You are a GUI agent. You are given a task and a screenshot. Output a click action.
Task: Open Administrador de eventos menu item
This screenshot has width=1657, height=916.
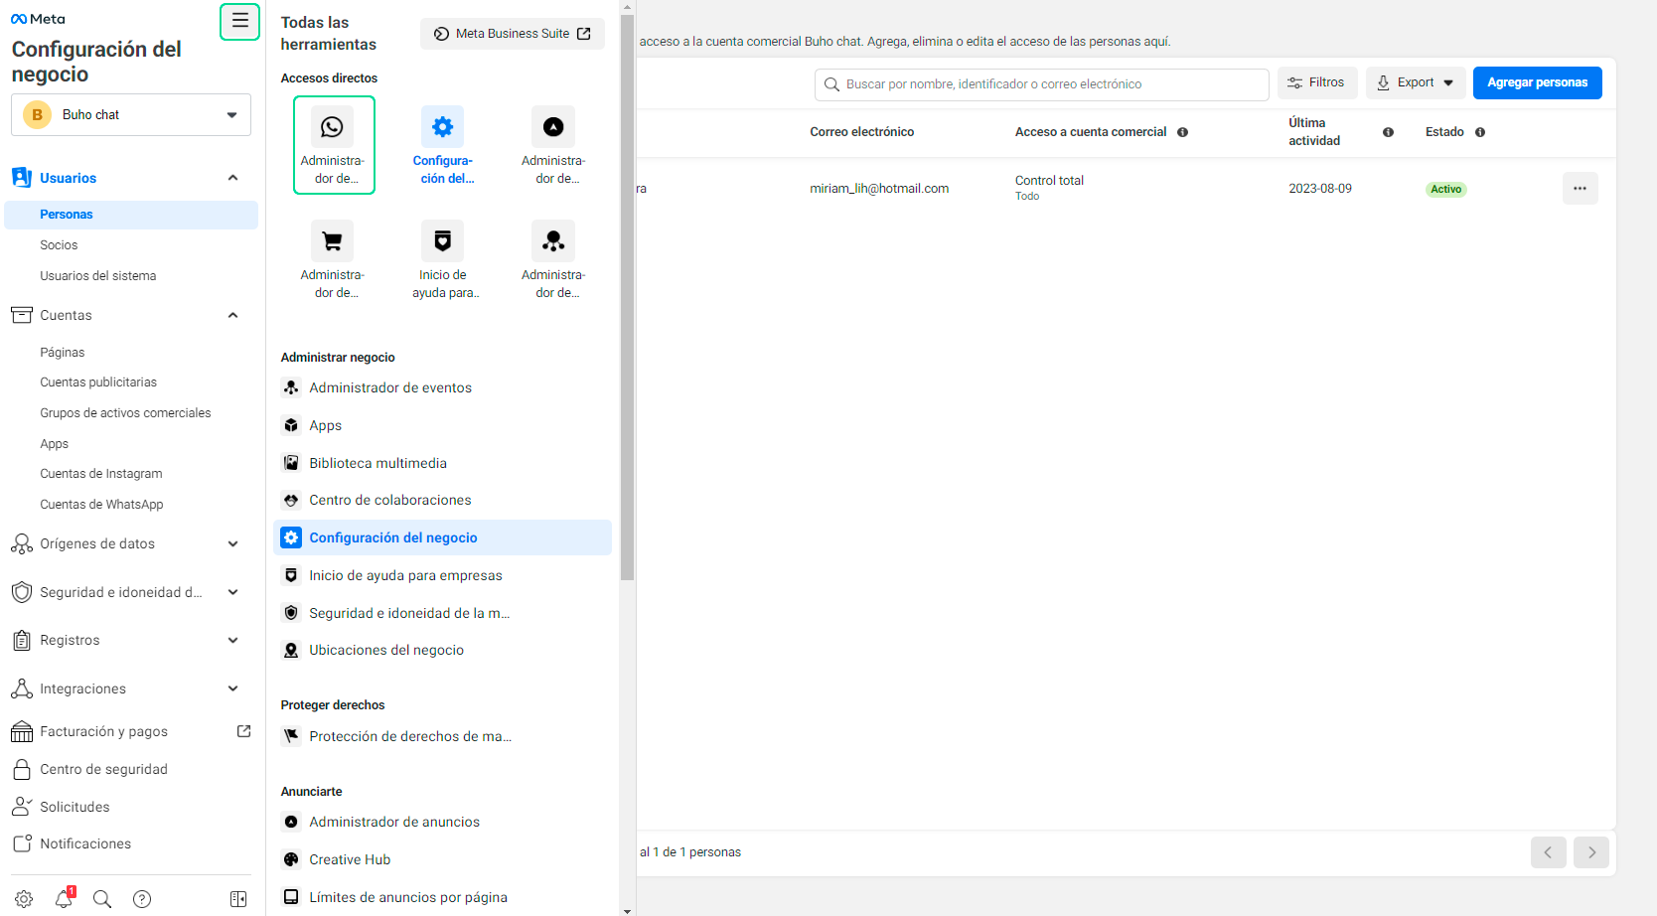click(389, 388)
